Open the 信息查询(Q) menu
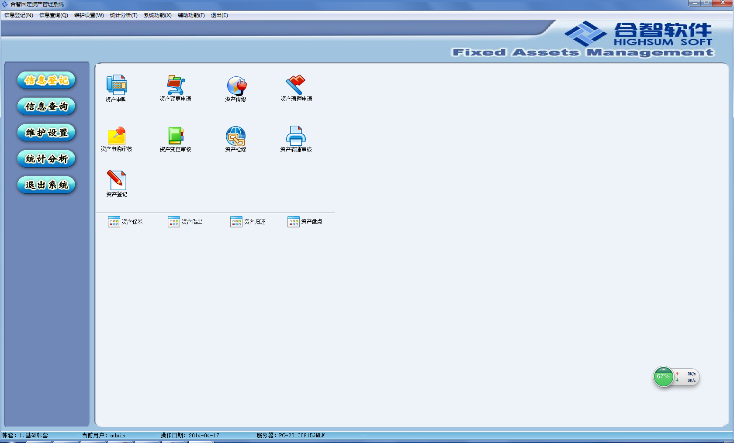 click(54, 15)
